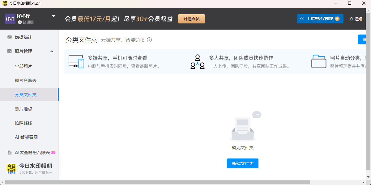Select 分类文件夹 in the sidebar
Image resolution: width=371 pixels, height=185 pixels.
pyautogui.click(x=29, y=95)
